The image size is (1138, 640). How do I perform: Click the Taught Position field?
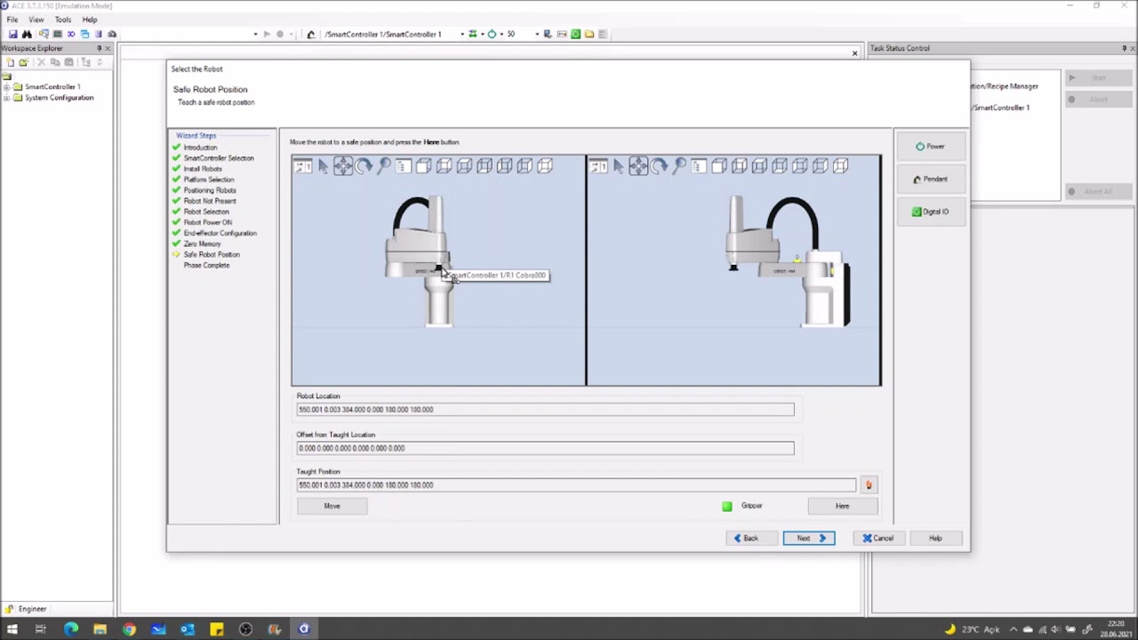point(576,485)
